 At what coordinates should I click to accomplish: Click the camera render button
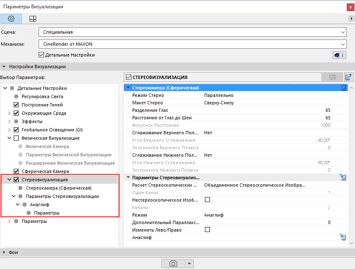[173, 264]
